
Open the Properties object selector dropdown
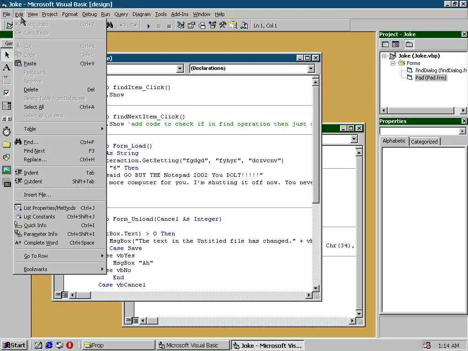point(463,131)
